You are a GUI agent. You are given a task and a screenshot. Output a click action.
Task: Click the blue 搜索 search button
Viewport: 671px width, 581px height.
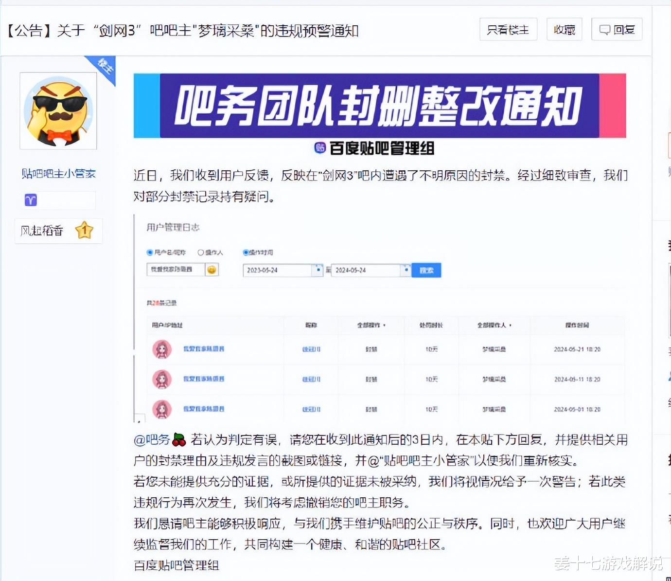click(426, 270)
